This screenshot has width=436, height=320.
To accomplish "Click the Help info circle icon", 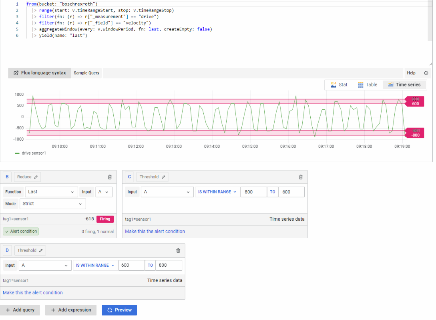I will (x=426, y=73).
